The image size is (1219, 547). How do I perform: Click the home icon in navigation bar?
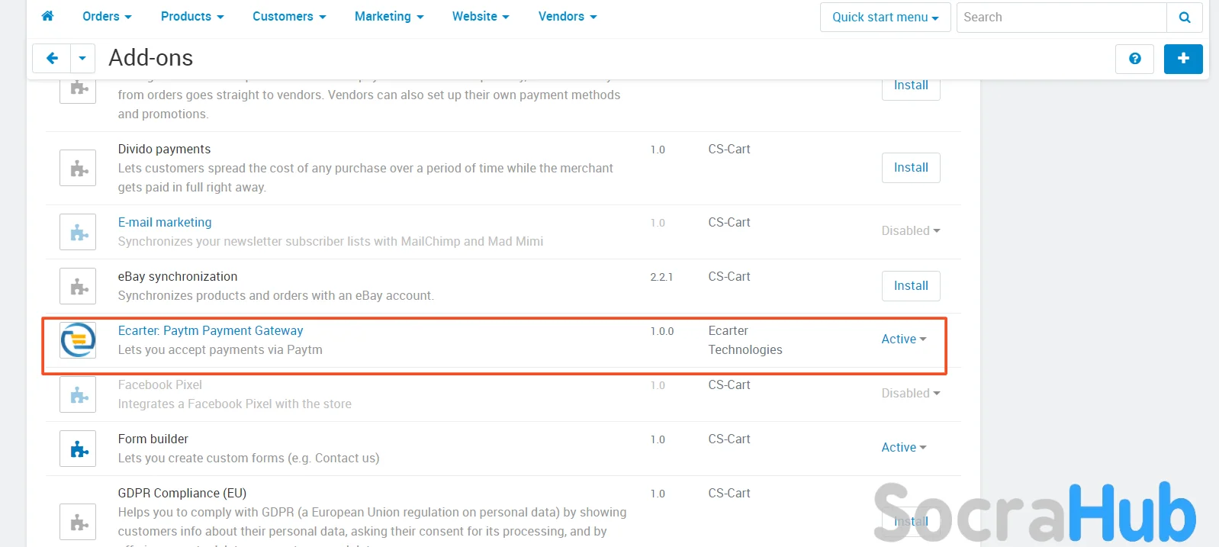click(47, 16)
